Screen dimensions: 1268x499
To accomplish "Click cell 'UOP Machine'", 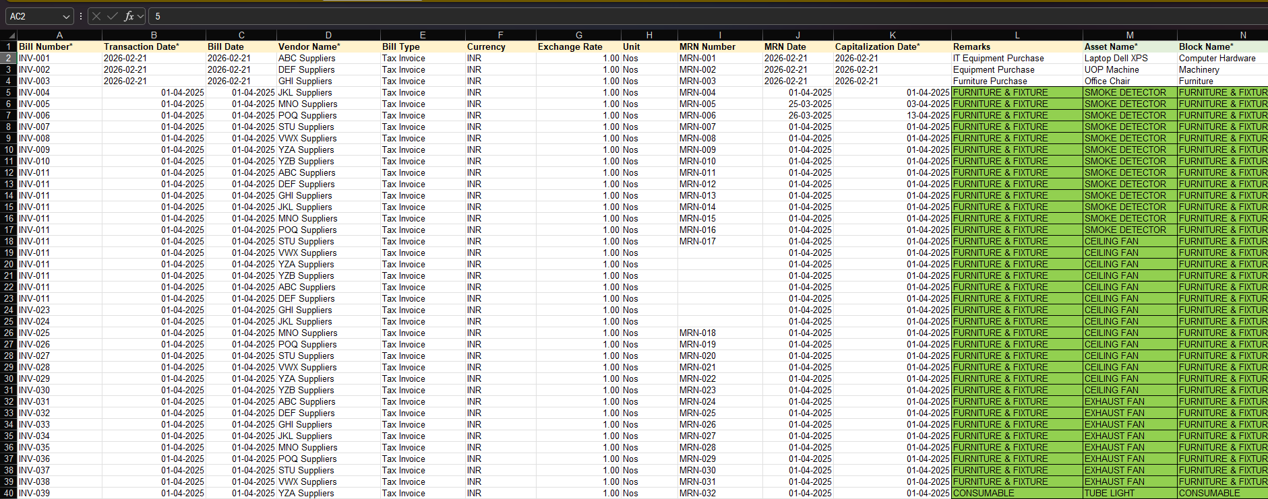I will tap(1130, 69).
